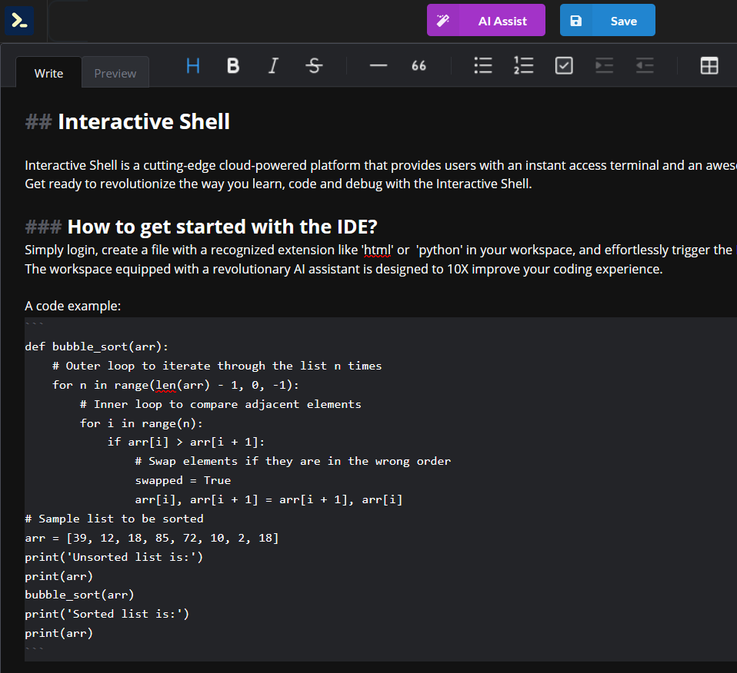Save the document
Viewport: 737px width, 673px height.
(607, 20)
